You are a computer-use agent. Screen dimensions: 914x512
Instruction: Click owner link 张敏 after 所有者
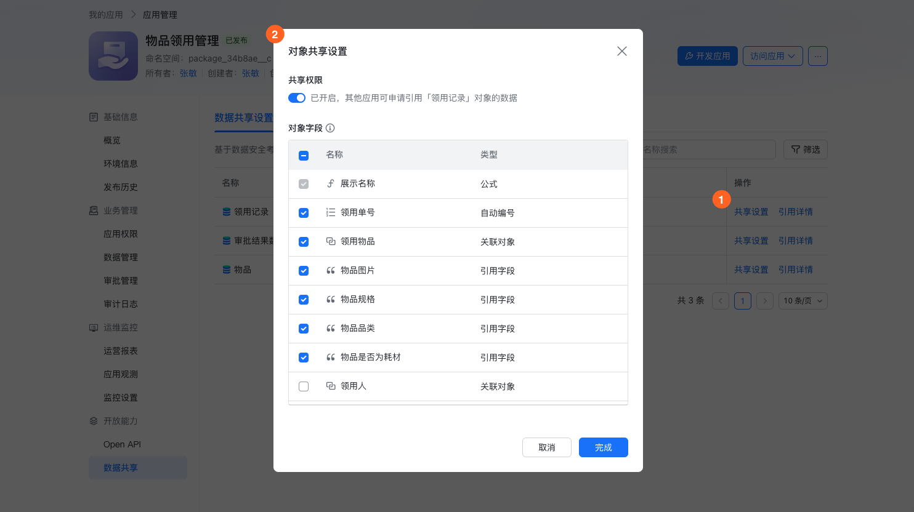(188, 73)
